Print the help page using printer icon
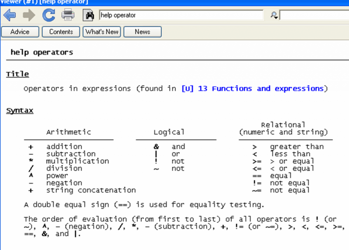This screenshot has height=250, width=349. [68, 15]
